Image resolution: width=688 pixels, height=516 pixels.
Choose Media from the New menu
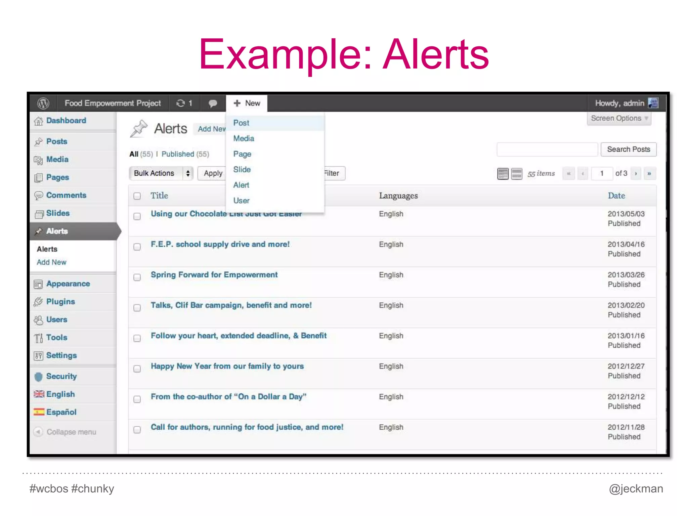click(x=275, y=138)
